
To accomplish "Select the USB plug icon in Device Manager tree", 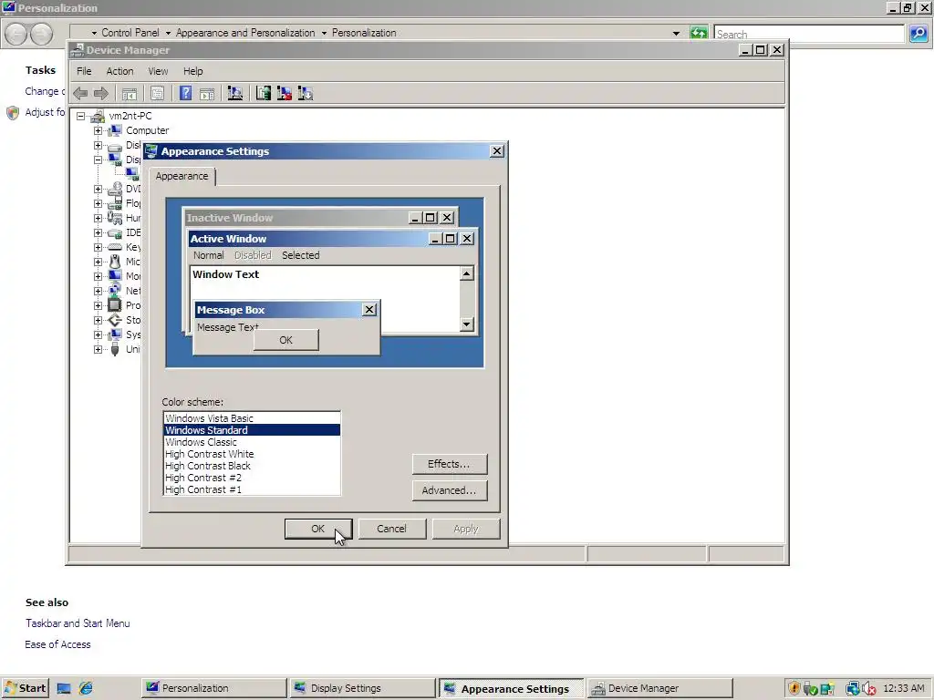I will point(115,349).
